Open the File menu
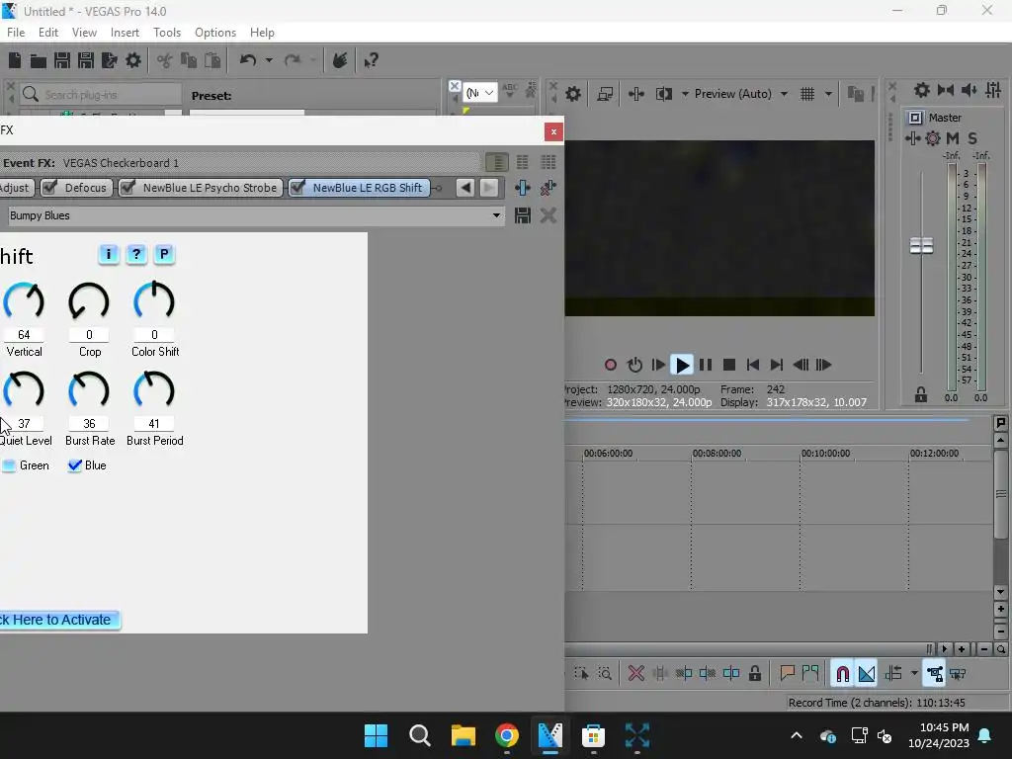Screen dimensions: 1012x759 [x=16, y=33]
